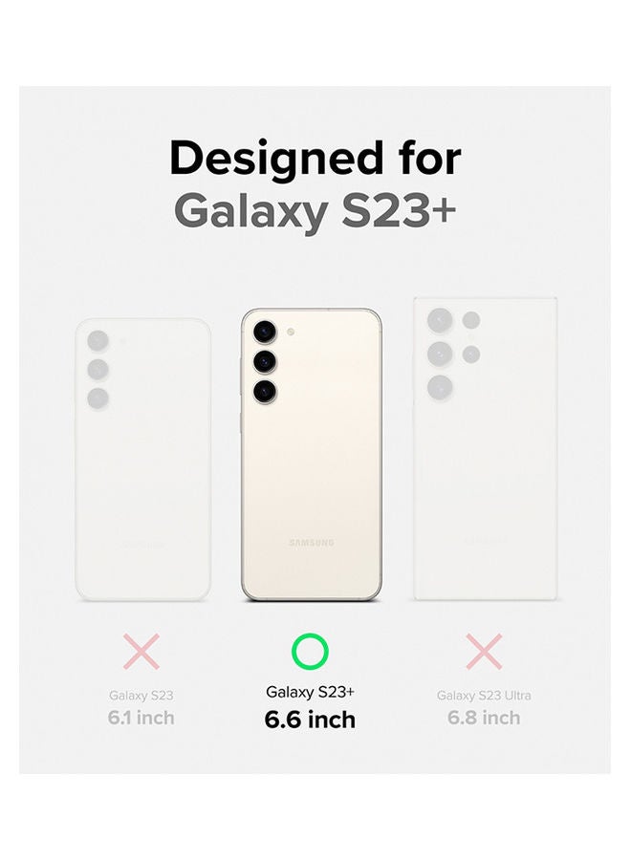Click the "Galaxy S23 Ultra" label
The width and height of the screenshot is (631, 860).
(484, 696)
